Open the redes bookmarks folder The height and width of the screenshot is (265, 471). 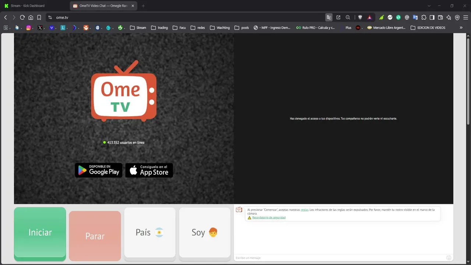click(198, 28)
